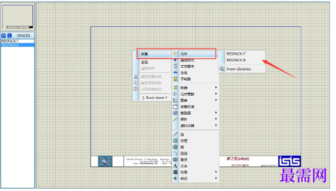Screen dimensions: 336x191
Task: Expand the 符号 symbol submenu arrow
Action: [216, 172]
